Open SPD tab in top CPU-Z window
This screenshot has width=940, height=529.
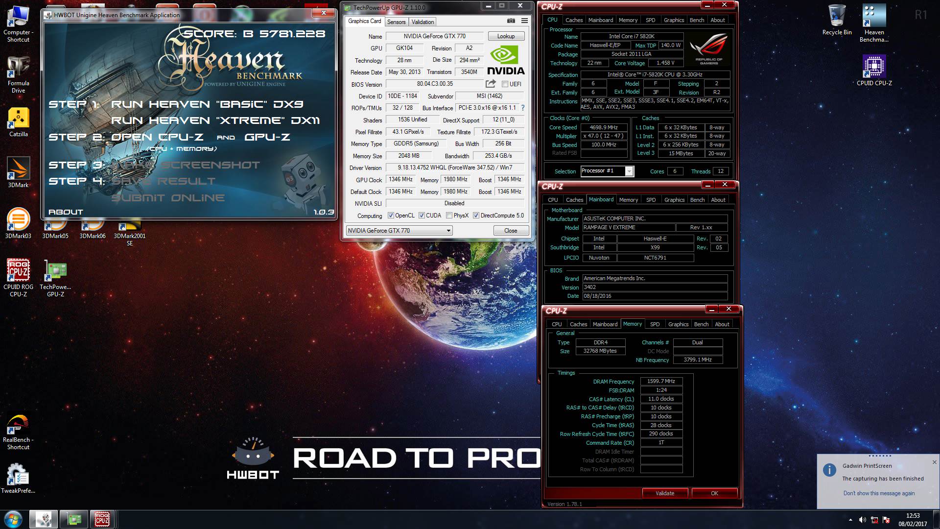point(650,20)
